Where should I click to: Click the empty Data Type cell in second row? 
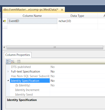pyautogui.click(x=77, y=27)
